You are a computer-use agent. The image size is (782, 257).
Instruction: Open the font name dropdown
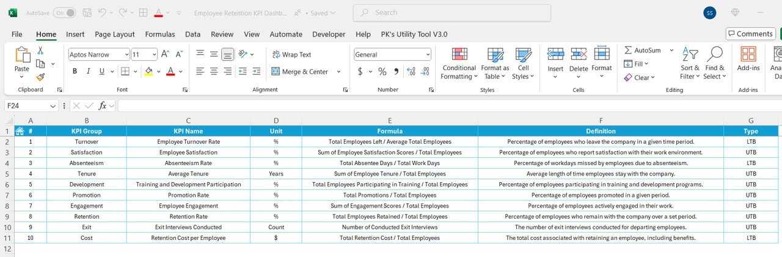[x=125, y=54]
